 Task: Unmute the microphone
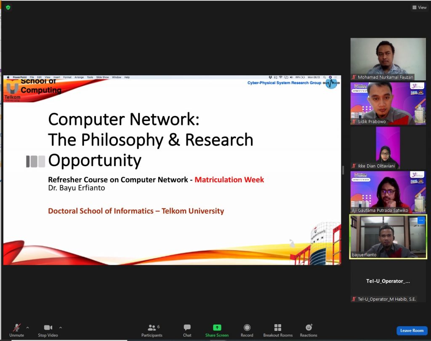[16, 330]
